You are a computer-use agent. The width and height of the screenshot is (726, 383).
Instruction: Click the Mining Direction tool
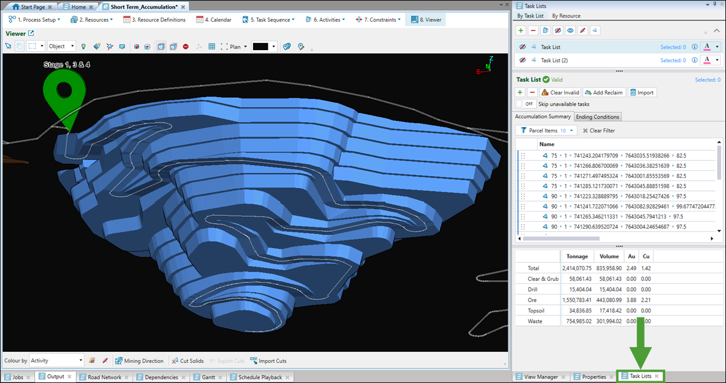[x=140, y=361]
